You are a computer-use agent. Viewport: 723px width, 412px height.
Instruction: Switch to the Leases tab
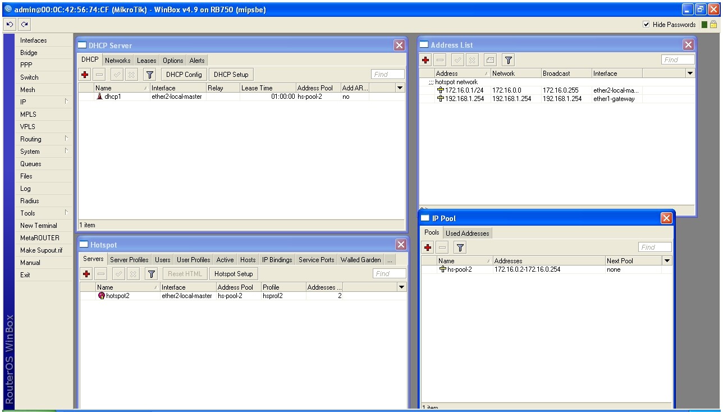coord(147,61)
